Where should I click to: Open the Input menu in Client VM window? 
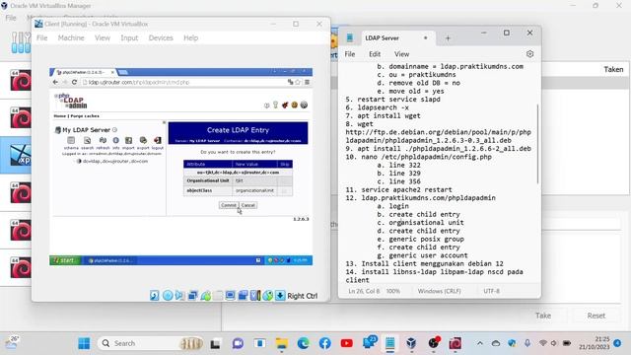(x=129, y=37)
